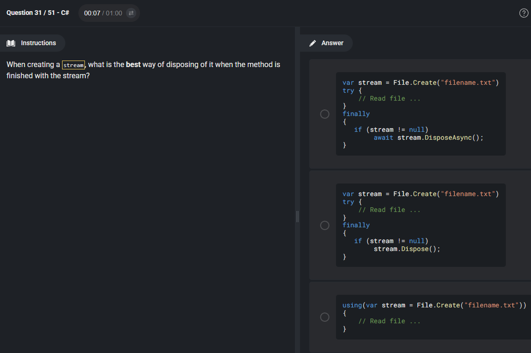Click the highlighted stream keyword
This screenshot has width=531, height=353.
coord(73,65)
